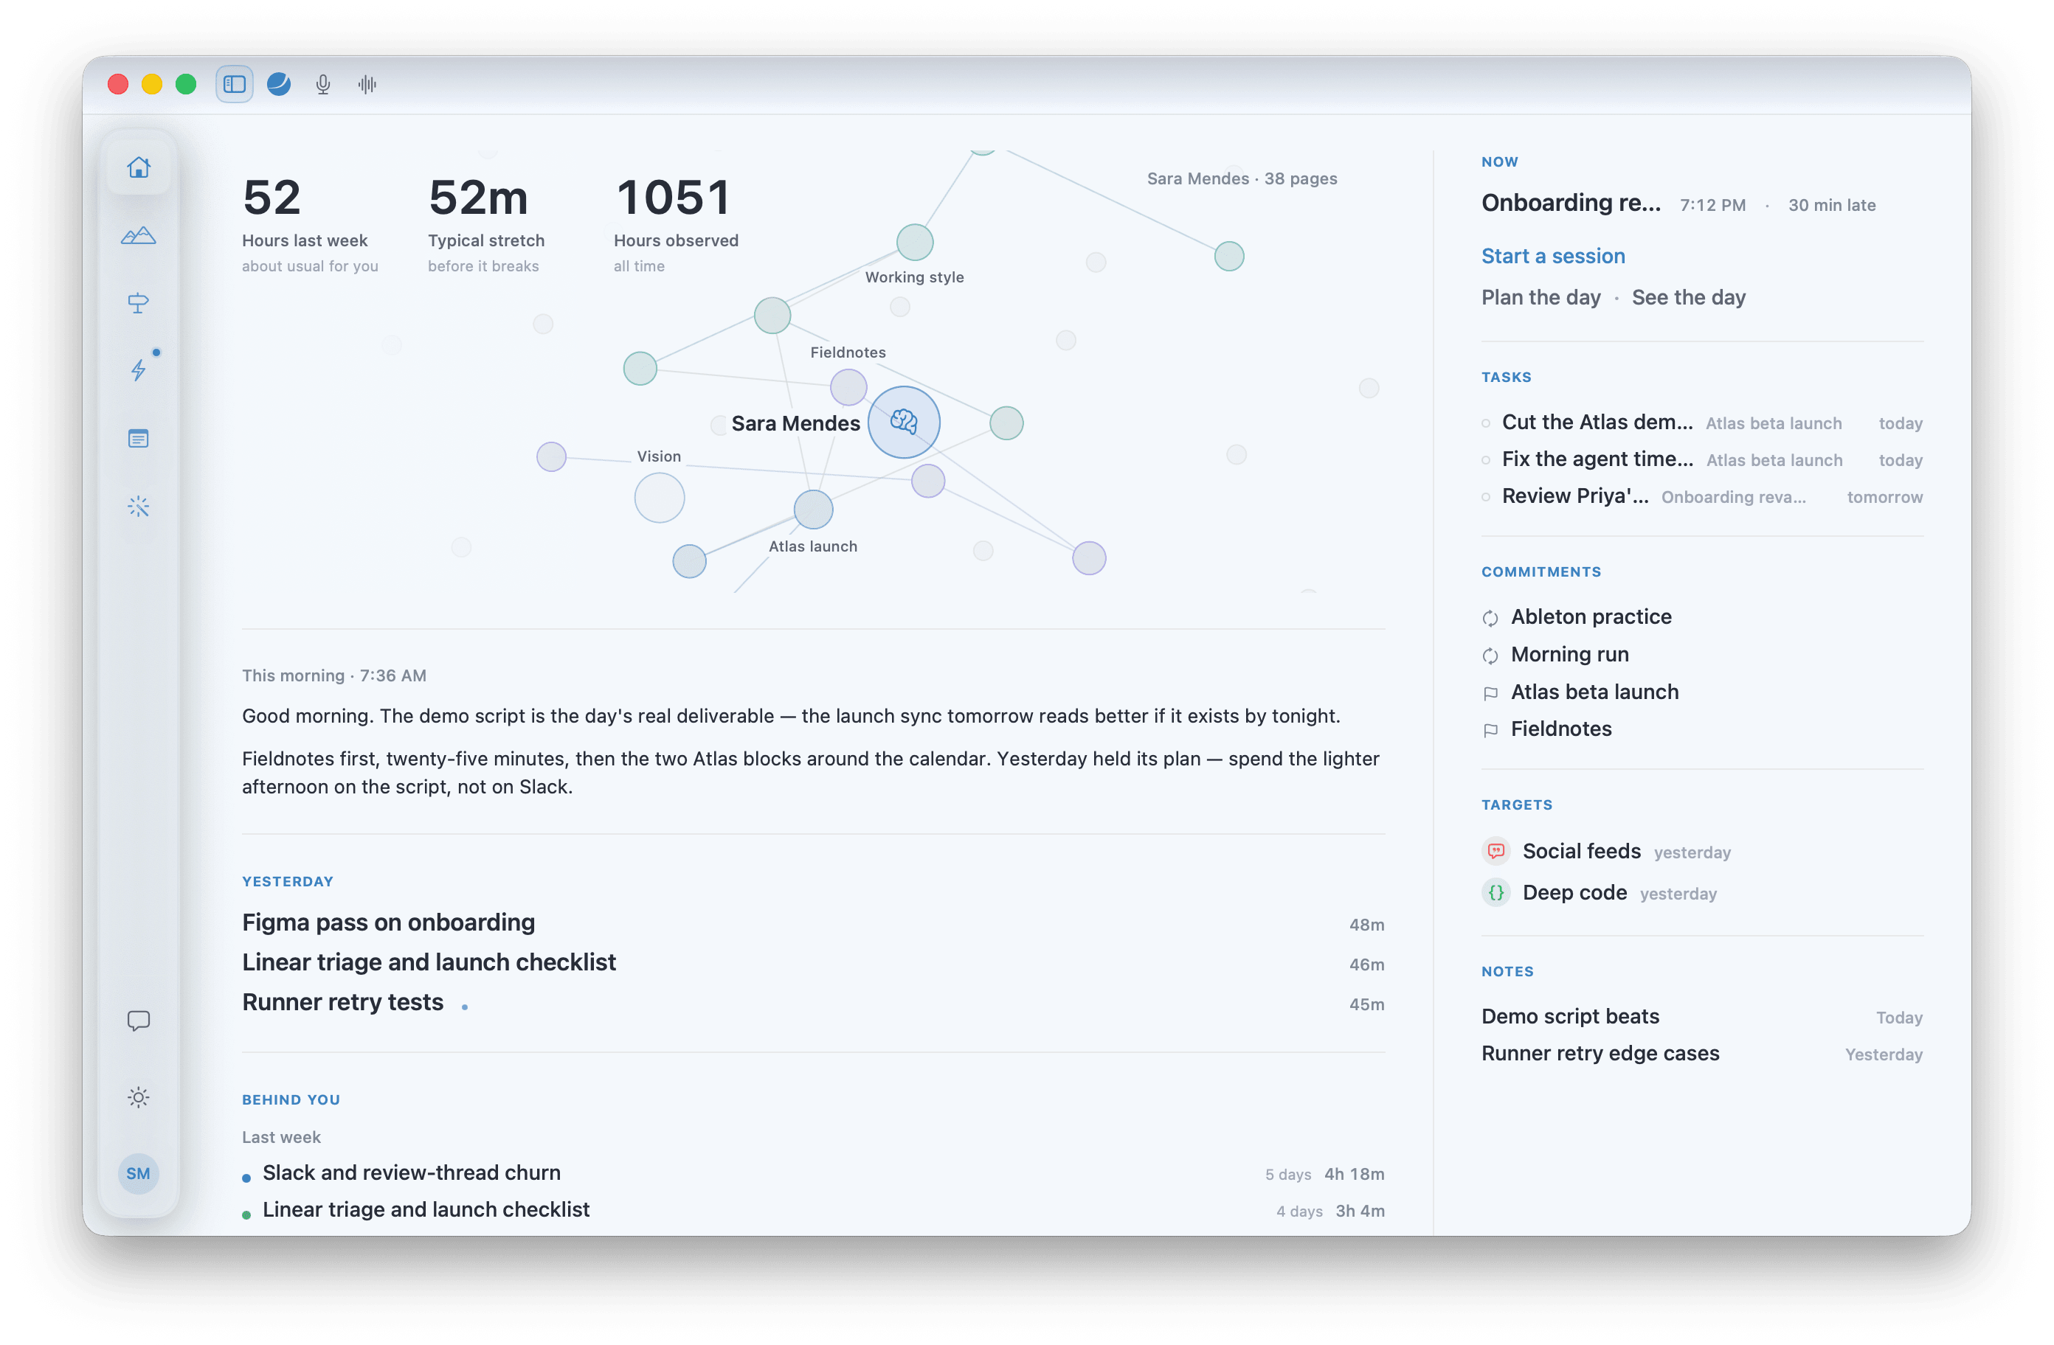Image resolution: width=2054 pixels, height=1345 pixels.
Task: Open Slack and review-thread churn row
Action: (813, 1173)
